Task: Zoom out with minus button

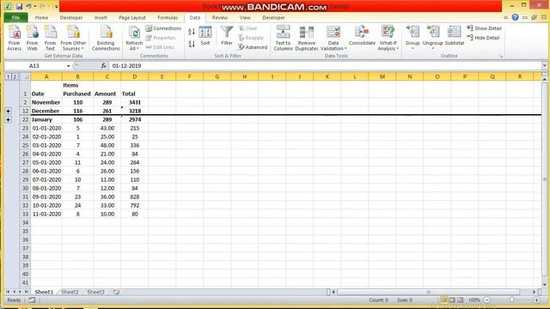Action: (x=487, y=300)
